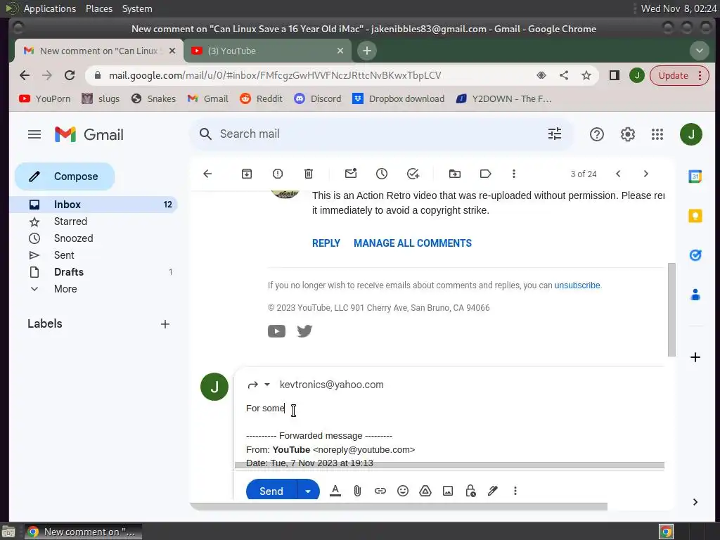Add email to Tasks
The width and height of the screenshot is (720, 540).
413,174
